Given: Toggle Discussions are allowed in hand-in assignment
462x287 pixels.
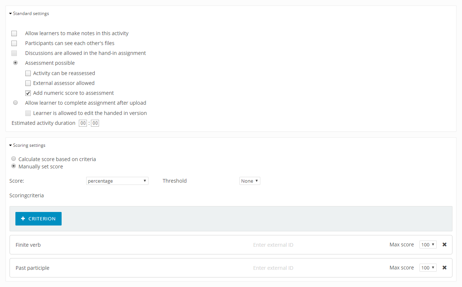Looking at the screenshot, I should tap(14, 53).
